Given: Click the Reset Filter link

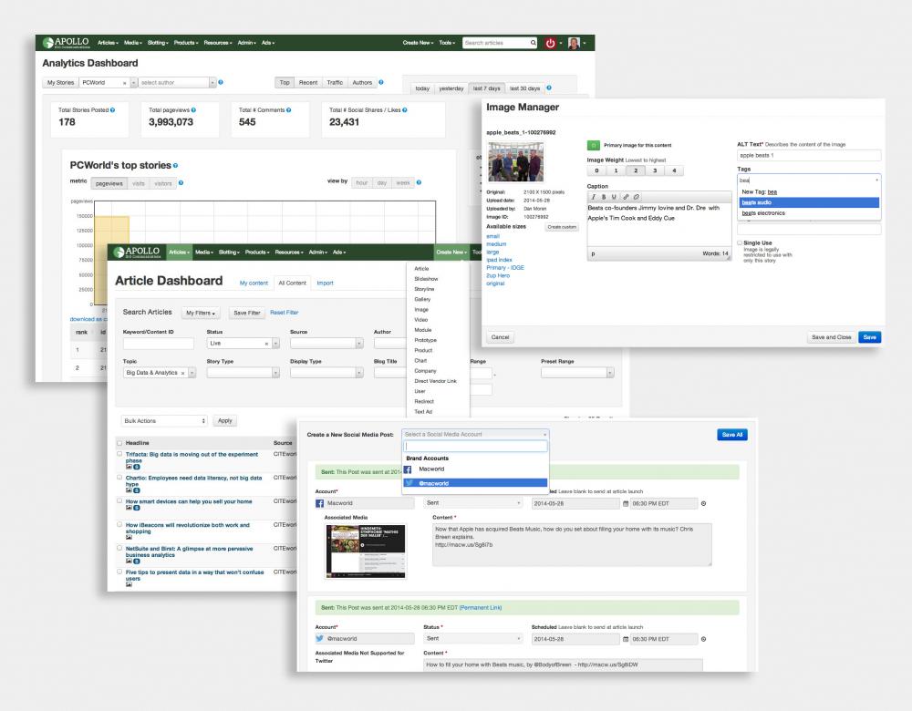Looking at the screenshot, I should click(284, 313).
